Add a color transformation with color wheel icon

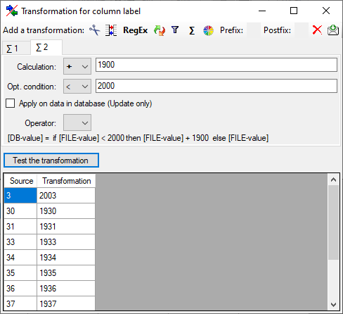coord(208,30)
